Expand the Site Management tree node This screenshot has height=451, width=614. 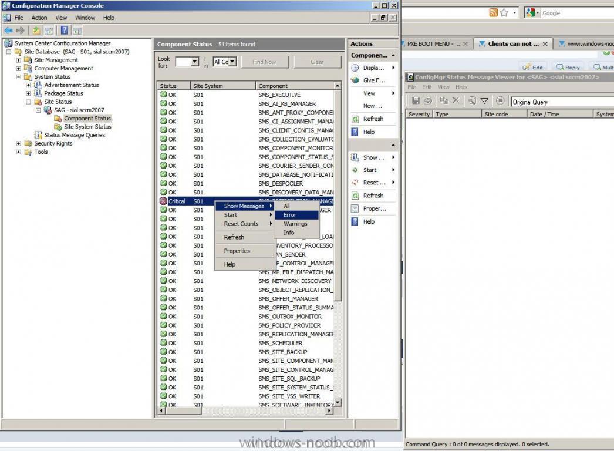18,60
